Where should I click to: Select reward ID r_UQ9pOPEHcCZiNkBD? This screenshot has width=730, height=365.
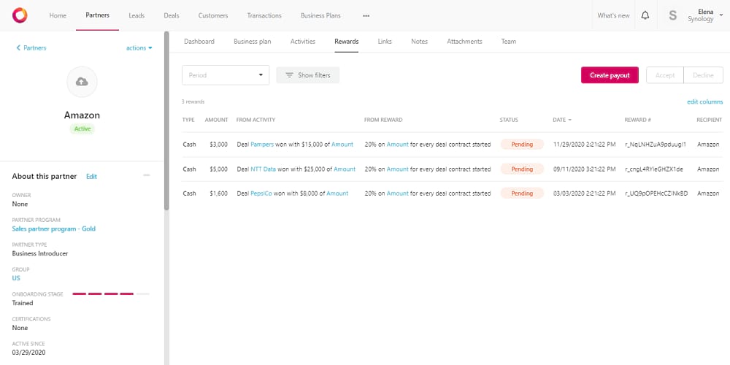[x=656, y=193]
